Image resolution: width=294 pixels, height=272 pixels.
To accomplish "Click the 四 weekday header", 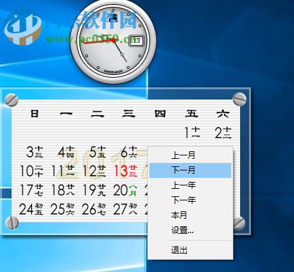I will [x=160, y=113].
